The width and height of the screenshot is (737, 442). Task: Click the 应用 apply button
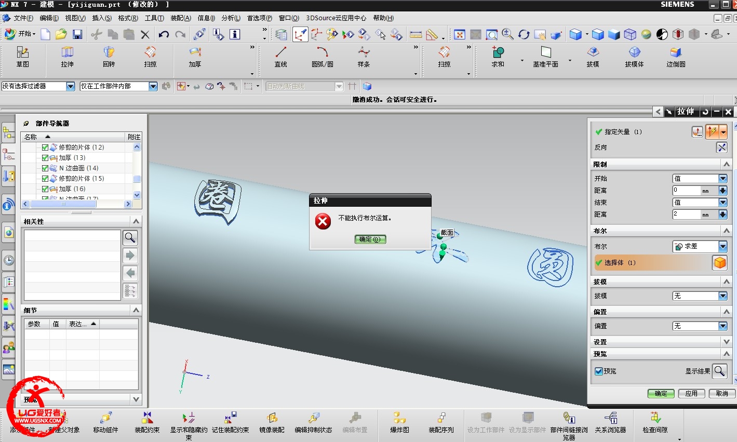click(691, 394)
